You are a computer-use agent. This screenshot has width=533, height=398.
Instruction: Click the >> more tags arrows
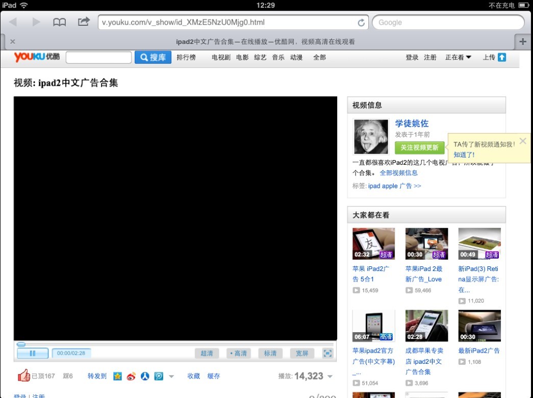tap(417, 186)
